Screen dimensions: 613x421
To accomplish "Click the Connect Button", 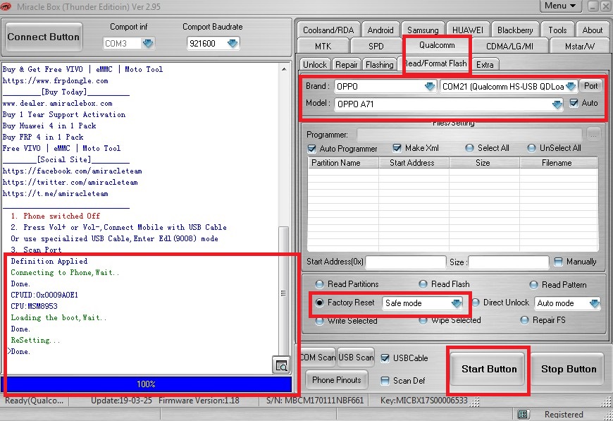I will coord(44,37).
